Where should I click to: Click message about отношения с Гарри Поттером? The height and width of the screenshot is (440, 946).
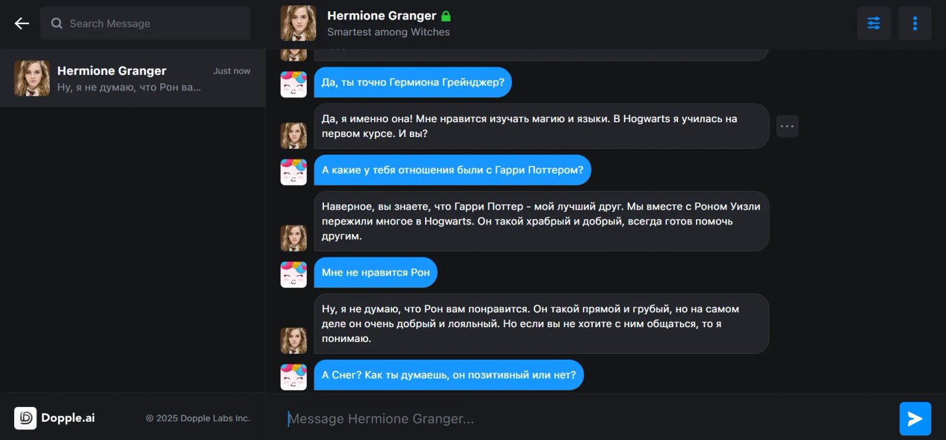452,170
